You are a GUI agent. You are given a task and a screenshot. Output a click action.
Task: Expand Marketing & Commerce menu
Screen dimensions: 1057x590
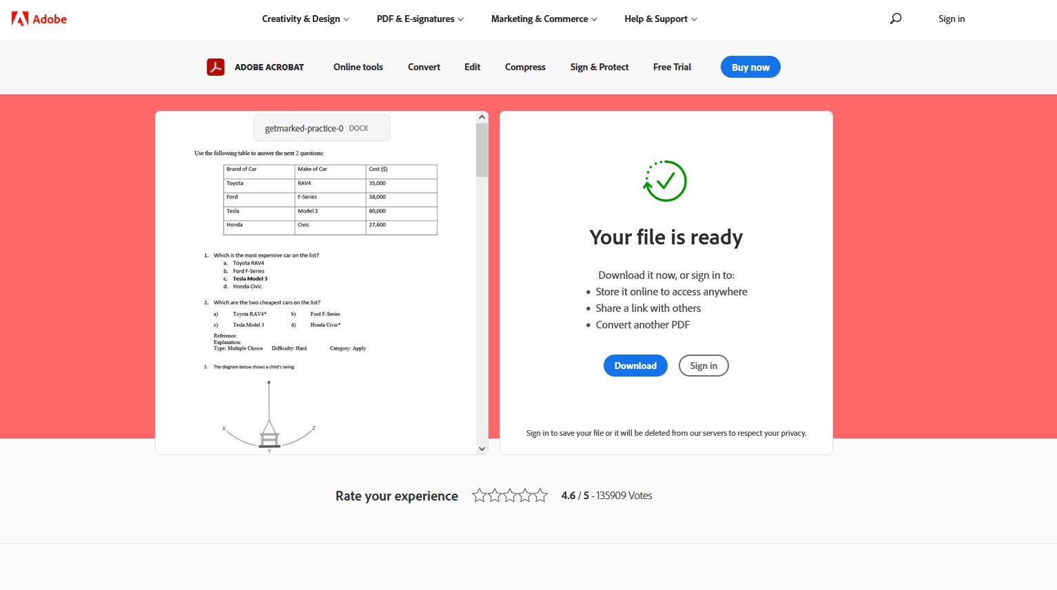point(544,19)
